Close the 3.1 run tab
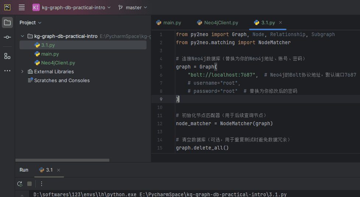 [x=59, y=170]
